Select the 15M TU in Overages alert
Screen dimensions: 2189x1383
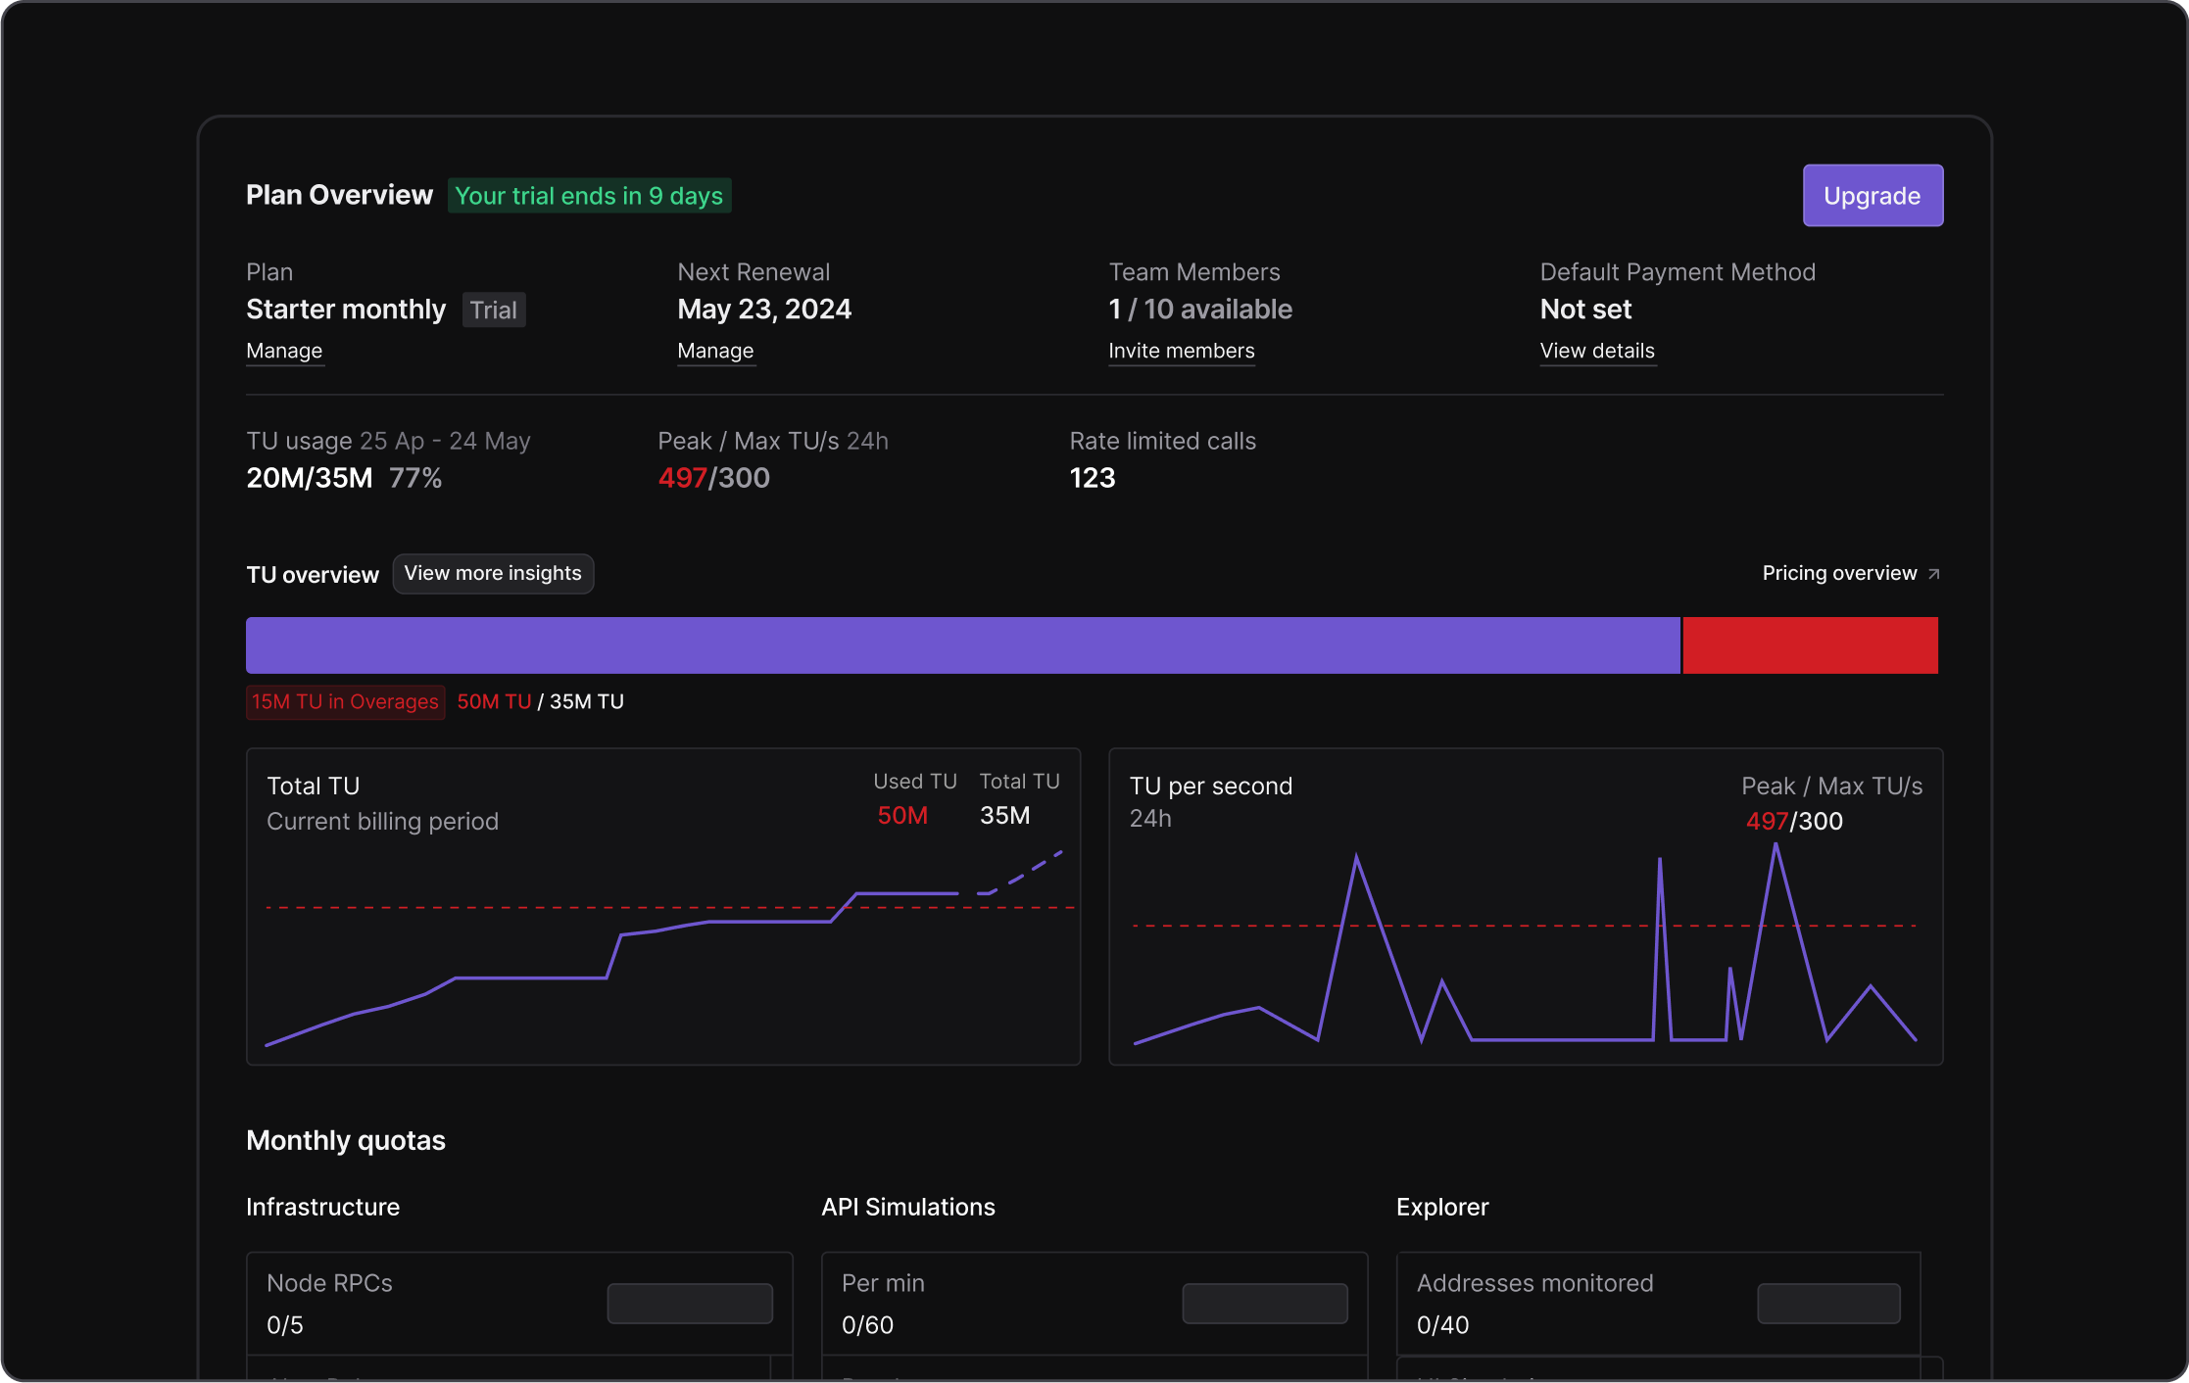[x=345, y=701]
